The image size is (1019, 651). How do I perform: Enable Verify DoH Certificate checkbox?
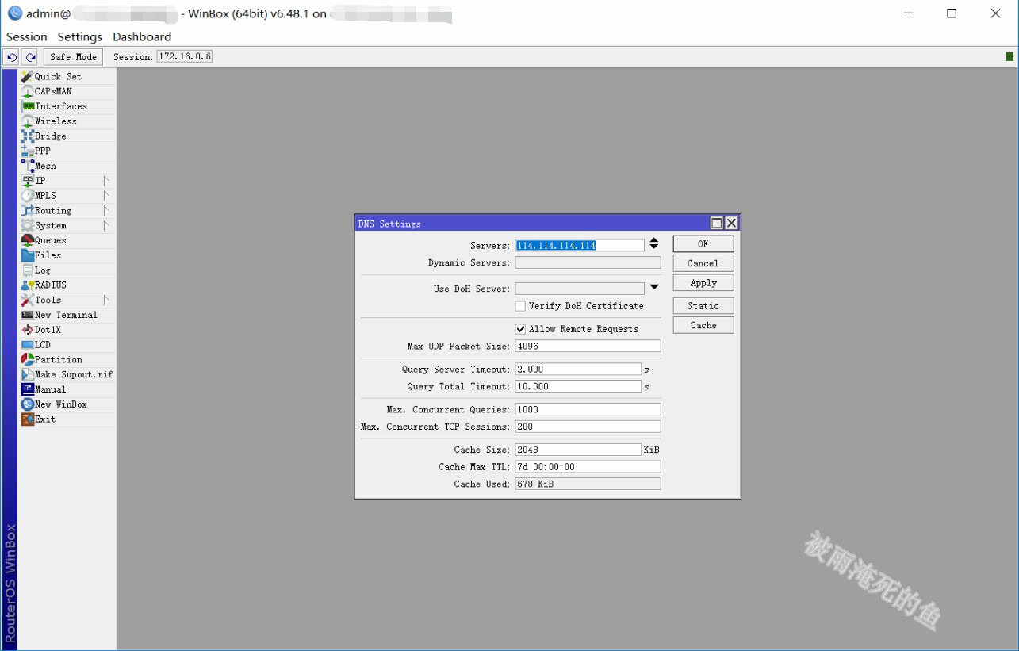(x=520, y=306)
